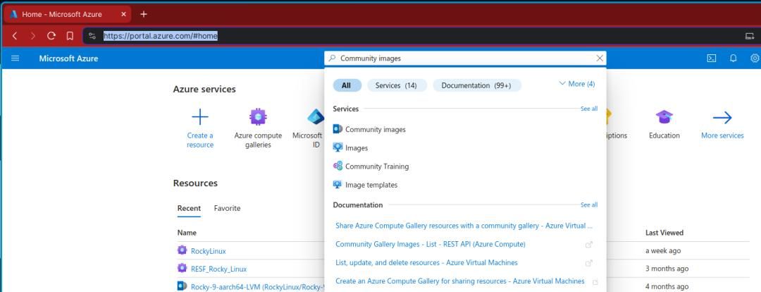Click the Name column header
Screen dimensions: 761x292
point(187,233)
